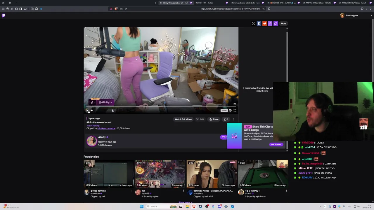Bookmark this page icon

pos(269,9)
